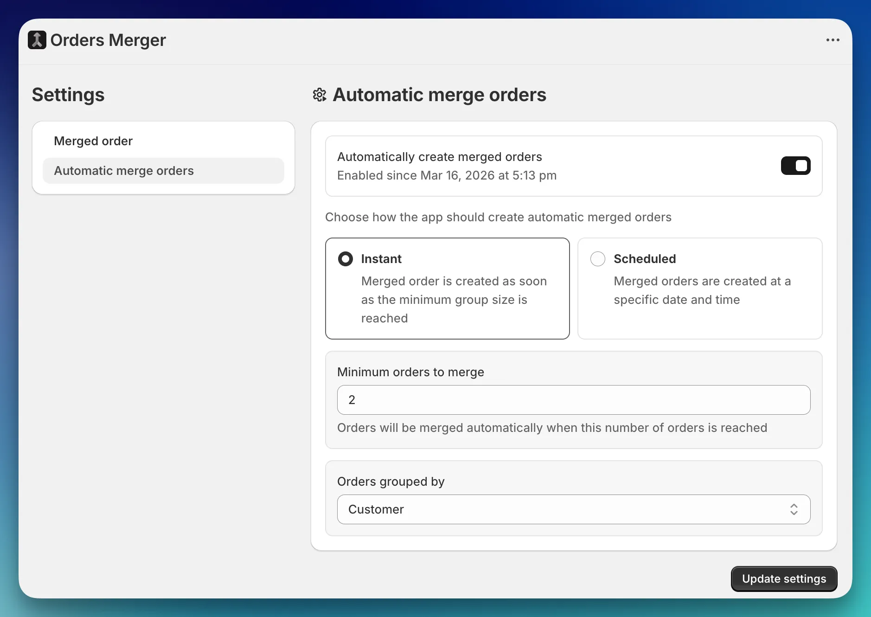Select Automatic merge orders in the sidebar

tap(123, 170)
